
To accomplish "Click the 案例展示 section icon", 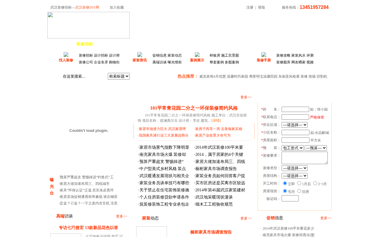I will [x=197, y=55].
